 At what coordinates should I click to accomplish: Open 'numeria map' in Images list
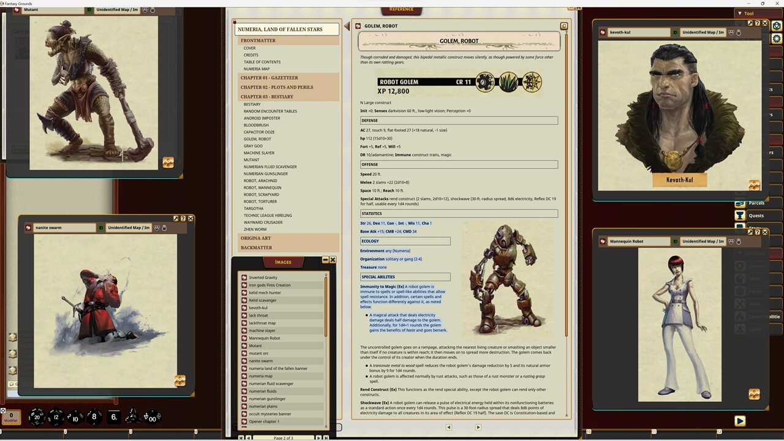coord(260,376)
